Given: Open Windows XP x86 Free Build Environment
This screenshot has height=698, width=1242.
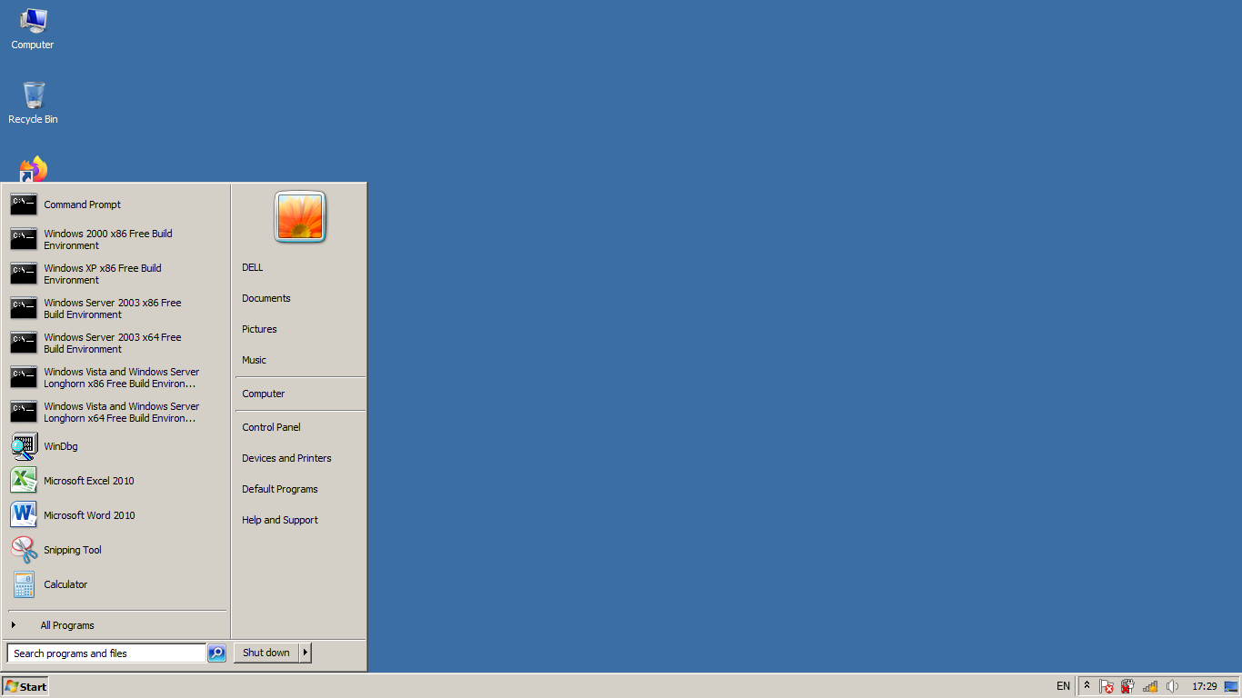Looking at the screenshot, I should pos(117,274).
